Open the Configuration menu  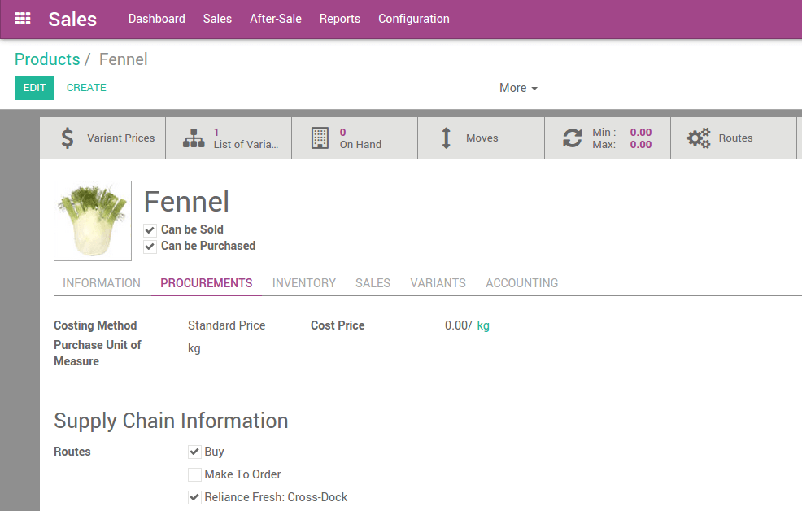coord(413,18)
